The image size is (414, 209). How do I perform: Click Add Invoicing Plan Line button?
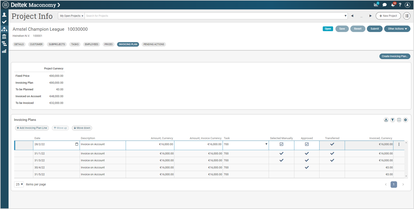click(32, 128)
